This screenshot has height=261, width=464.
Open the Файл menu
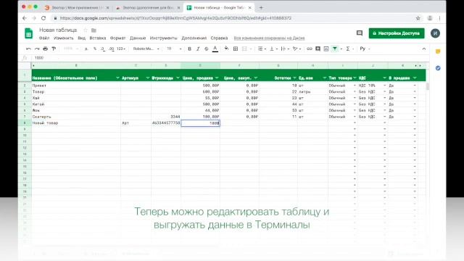click(x=44, y=38)
